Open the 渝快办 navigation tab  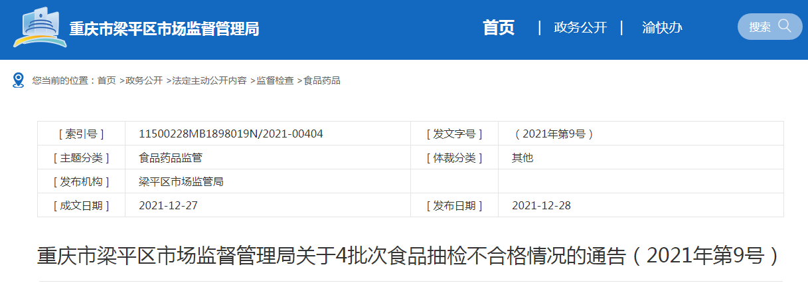(x=662, y=27)
